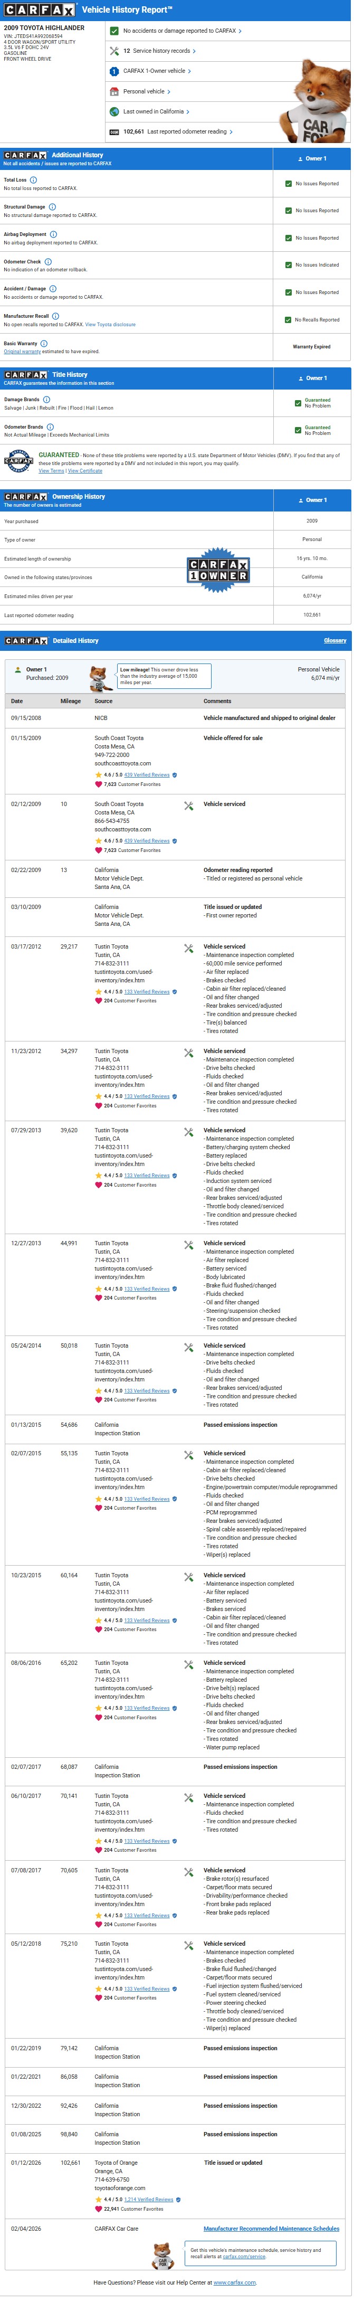Click the 1-Owner badge icon in summary

point(113,71)
